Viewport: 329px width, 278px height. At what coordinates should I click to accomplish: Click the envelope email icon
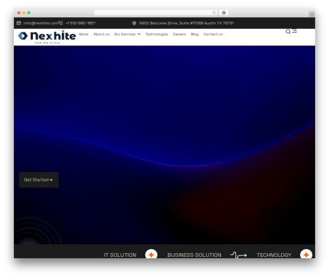coord(18,23)
